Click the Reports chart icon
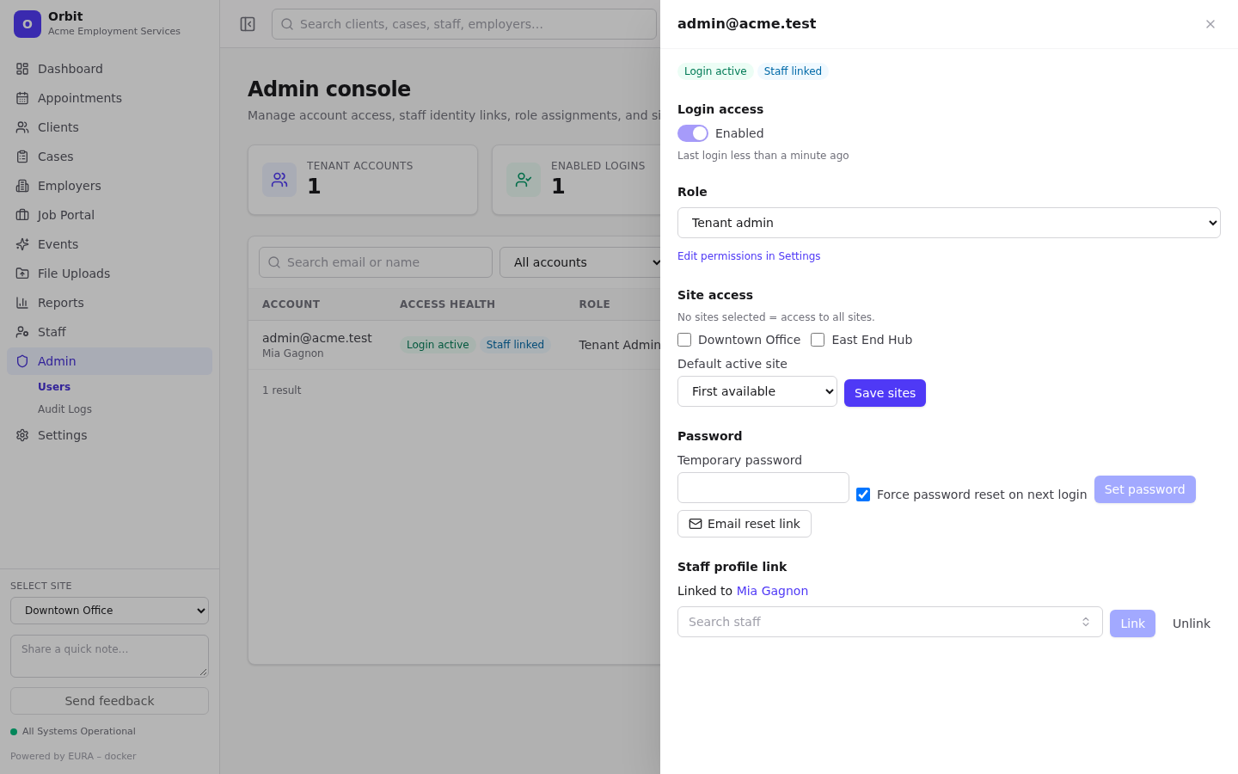The image size is (1238, 774). [x=22, y=303]
